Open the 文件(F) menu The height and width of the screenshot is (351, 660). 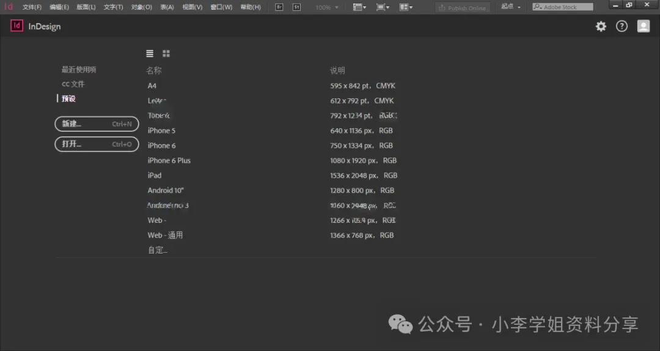click(32, 7)
